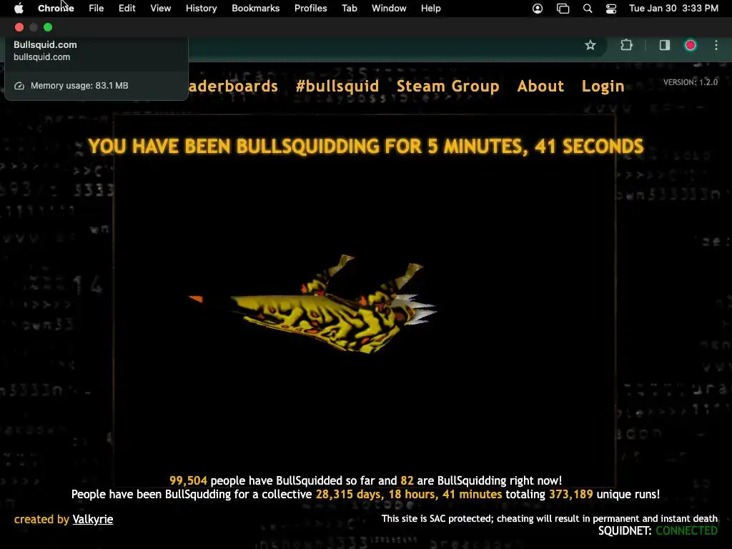The height and width of the screenshot is (549, 732).
Task: Open the Bookmarks menu
Action: [255, 9]
